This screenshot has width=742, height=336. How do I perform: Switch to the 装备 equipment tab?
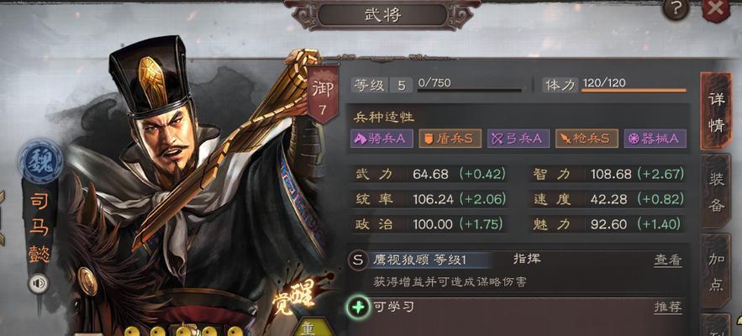click(716, 192)
